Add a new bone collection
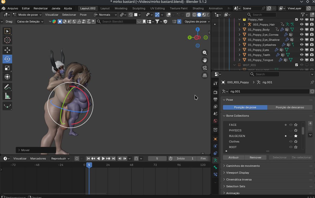 pyautogui.click(x=310, y=123)
